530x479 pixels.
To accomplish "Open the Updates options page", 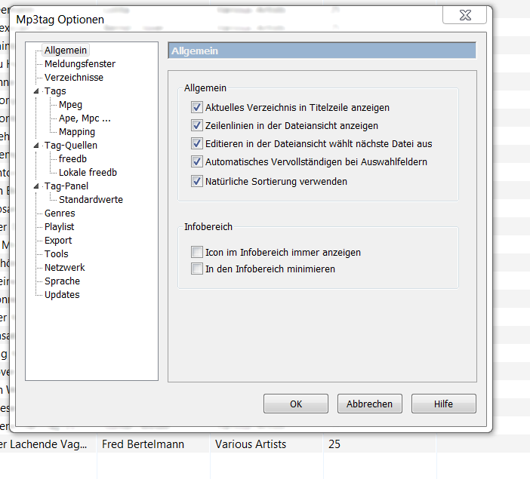I will click(62, 294).
